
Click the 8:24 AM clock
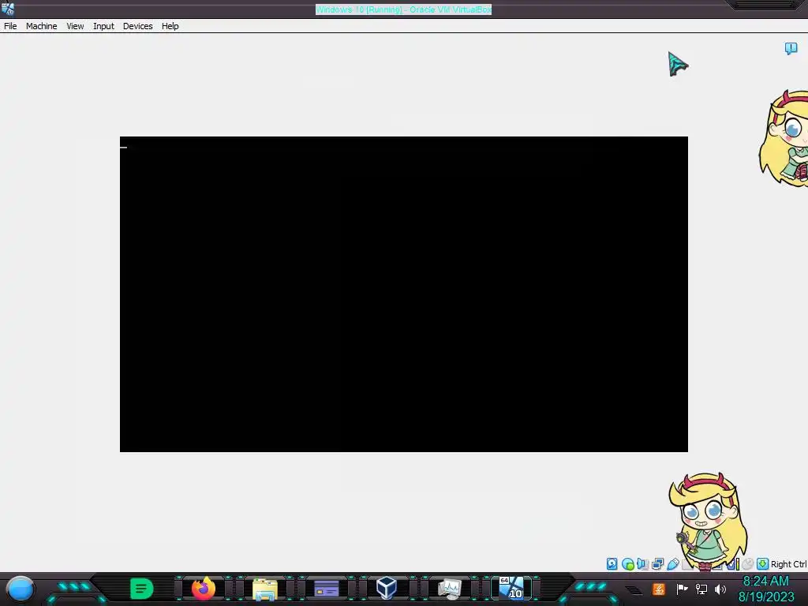tap(765, 582)
